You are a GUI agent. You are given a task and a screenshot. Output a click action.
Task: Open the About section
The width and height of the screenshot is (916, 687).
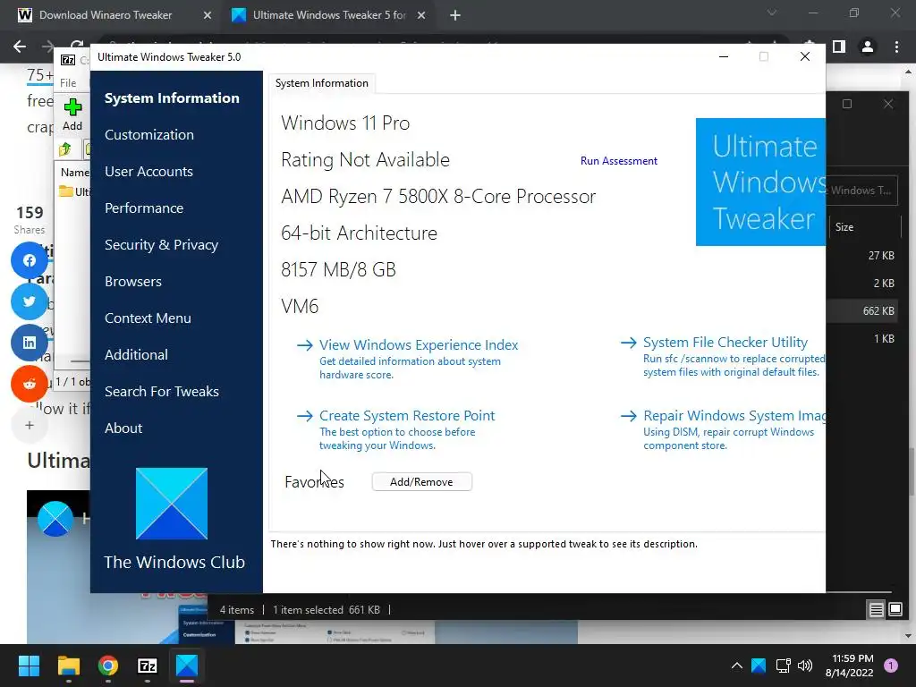pyautogui.click(x=123, y=428)
